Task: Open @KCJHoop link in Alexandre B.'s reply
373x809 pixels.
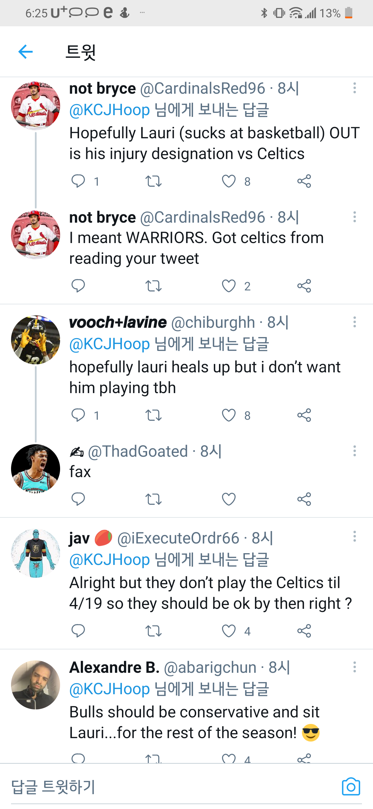Action: 109,689
